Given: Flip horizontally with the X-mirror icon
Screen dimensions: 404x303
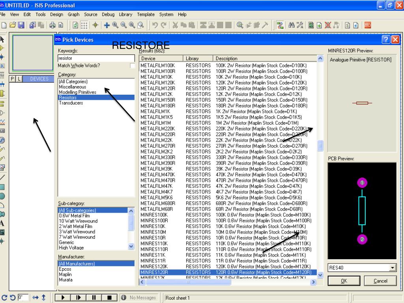Looking at the screenshot, I should tap(35, 297).
